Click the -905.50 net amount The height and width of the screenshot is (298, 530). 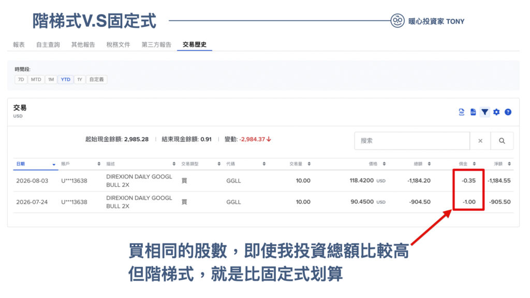click(x=500, y=202)
